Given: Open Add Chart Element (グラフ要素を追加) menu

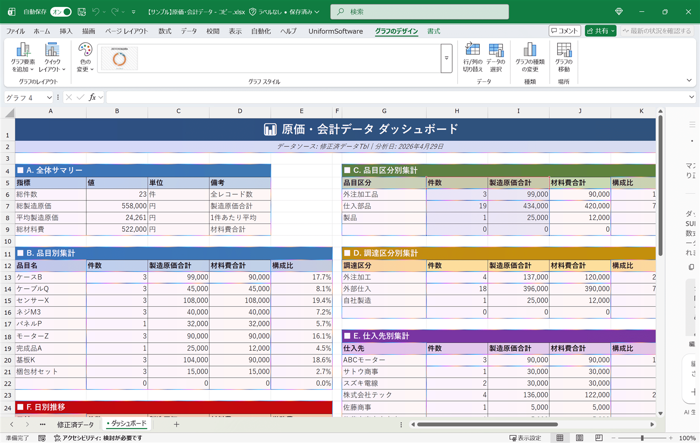Looking at the screenshot, I should 23,57.
